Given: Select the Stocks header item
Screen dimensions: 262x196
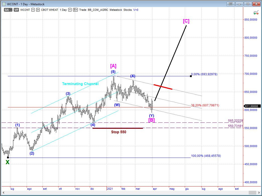Looking at the screenshot, I should point(128,10).
